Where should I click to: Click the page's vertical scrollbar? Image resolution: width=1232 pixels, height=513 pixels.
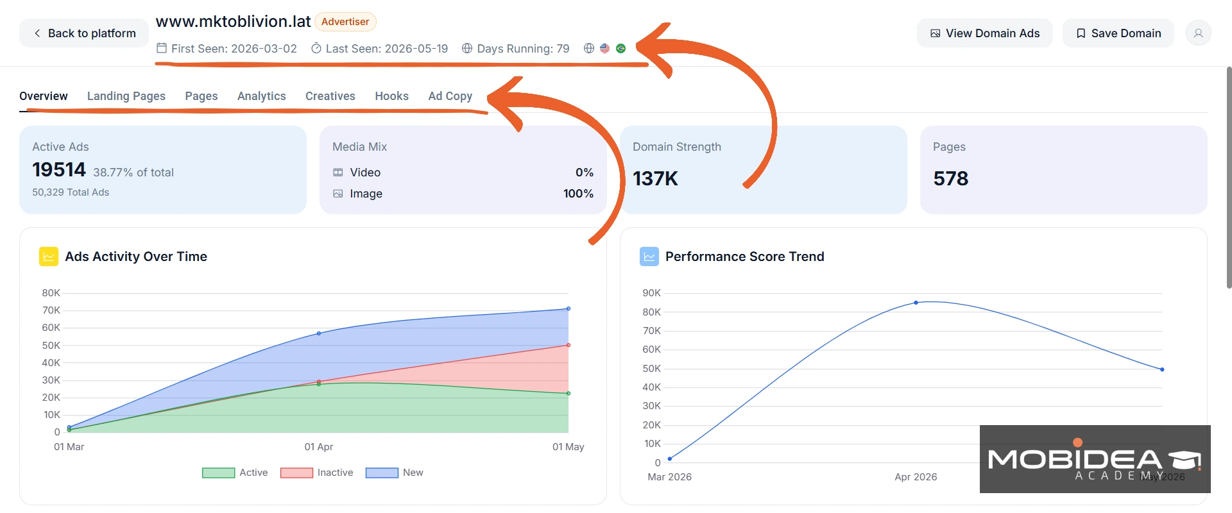point(1229,178)
